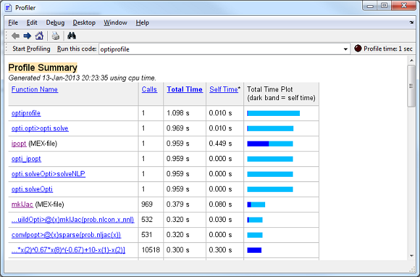Screen dimensions: 420x277
Task: Go to Profiler home page icon
Action: 39,35
